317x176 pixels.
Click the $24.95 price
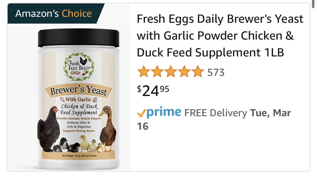[153, 91]
